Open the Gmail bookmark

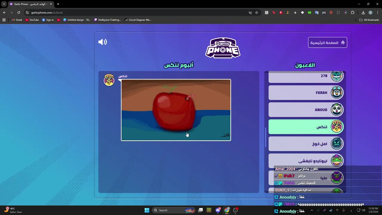pos(17,20)
